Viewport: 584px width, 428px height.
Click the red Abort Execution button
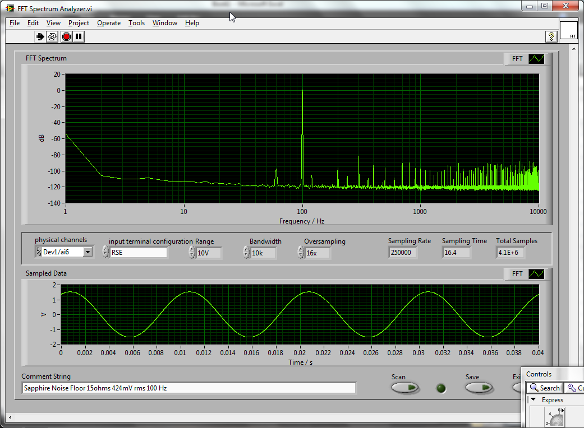[66, 36]
